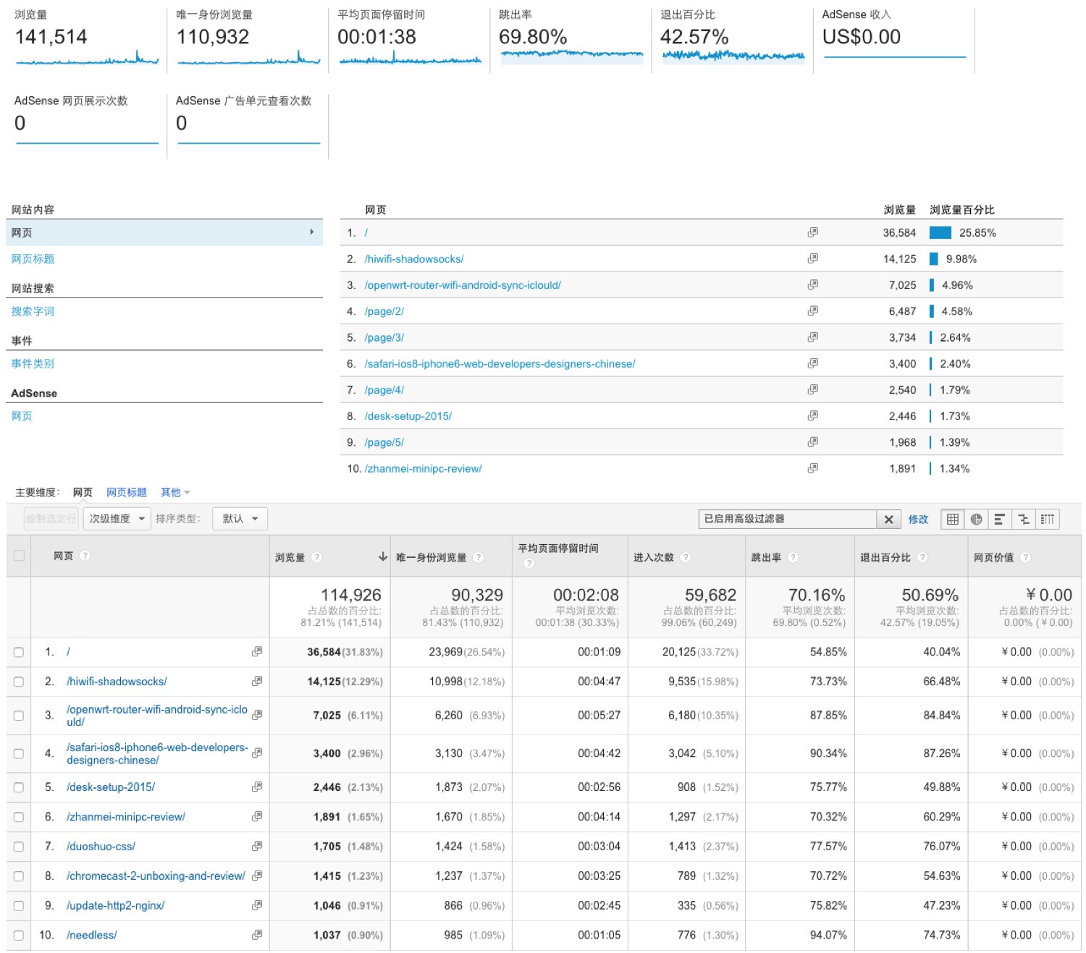Select the performance bar view icon

999,519
